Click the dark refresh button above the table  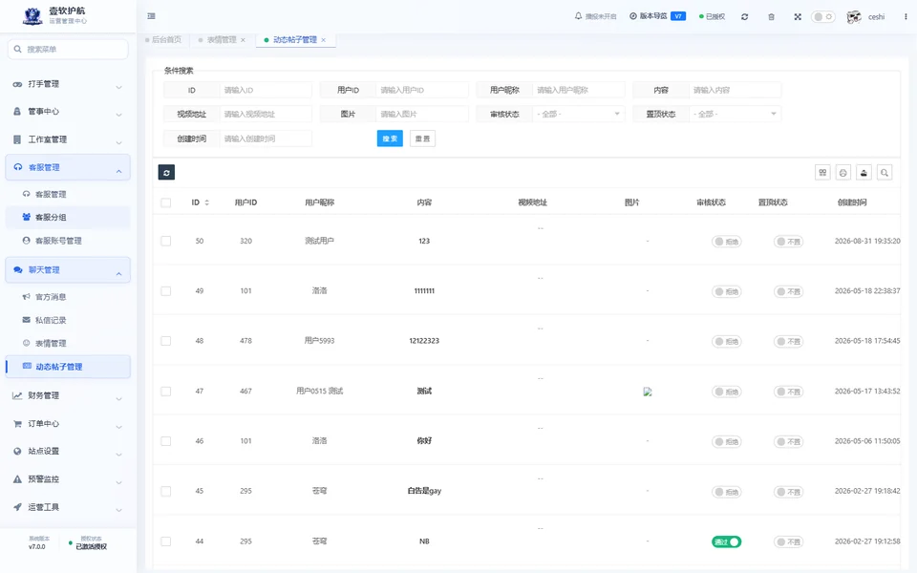pyautogui.click(x=166, y=173)
